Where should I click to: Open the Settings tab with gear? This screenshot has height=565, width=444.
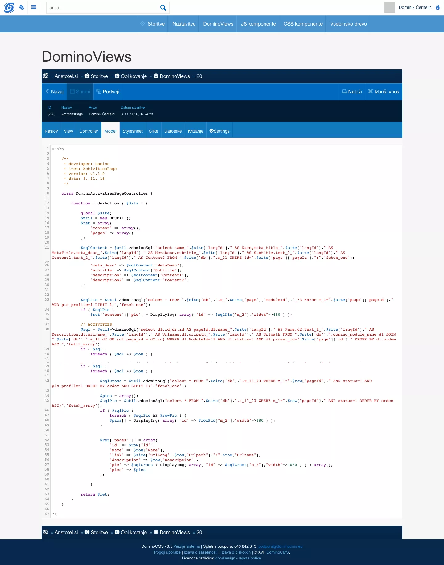[x=220, y=131]
